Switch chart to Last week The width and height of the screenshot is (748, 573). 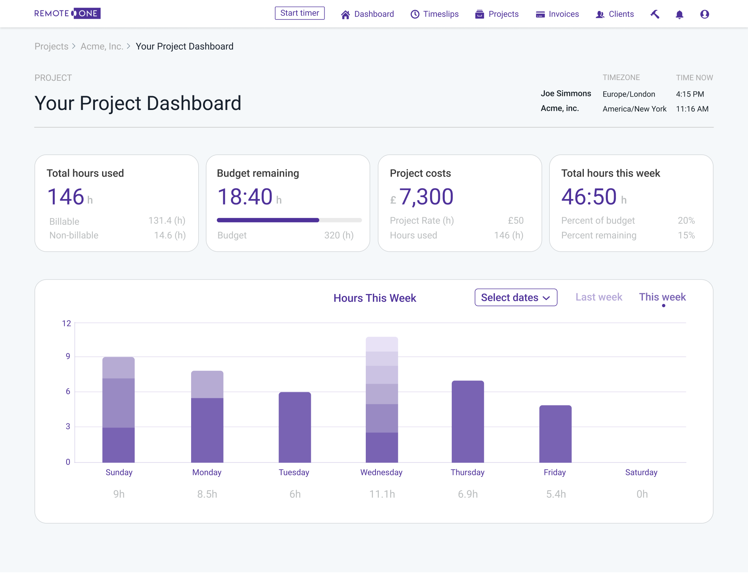pyautogui.click(x=599, y=297)
